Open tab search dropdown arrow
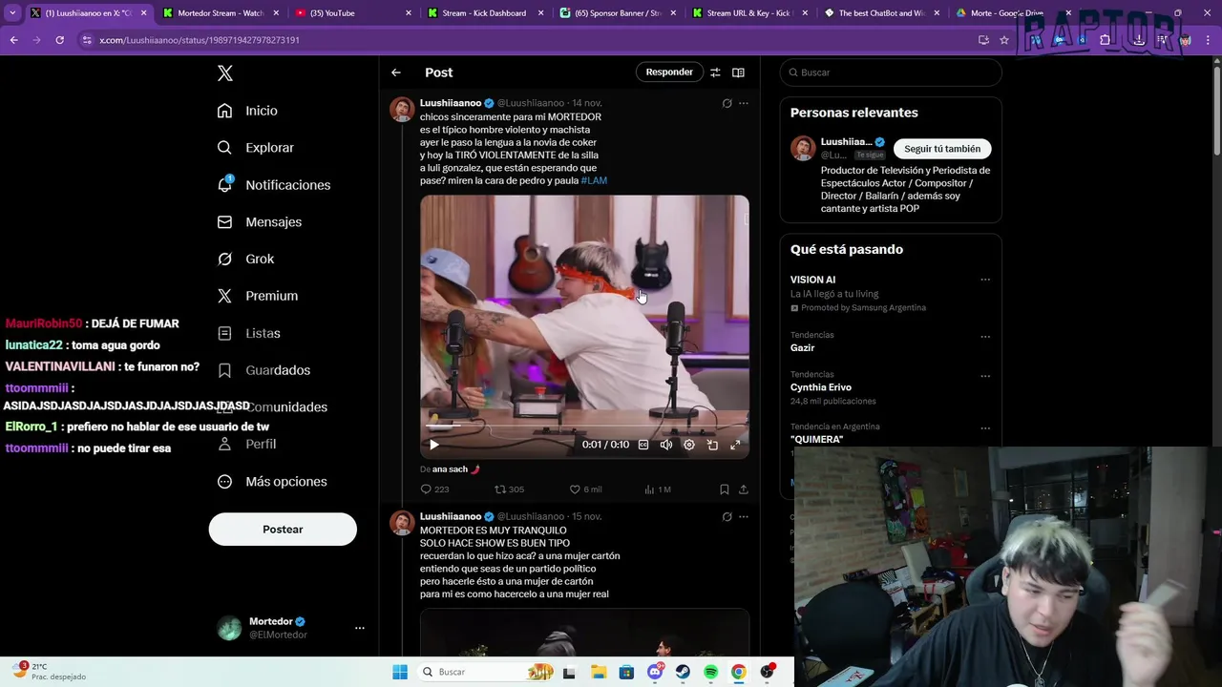This screenshot has height=687, width=1222. (x=12, y=13)
